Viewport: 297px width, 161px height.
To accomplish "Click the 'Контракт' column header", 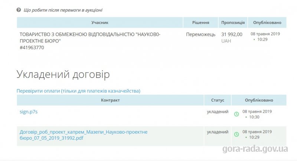I will click(x=110, y=100).
